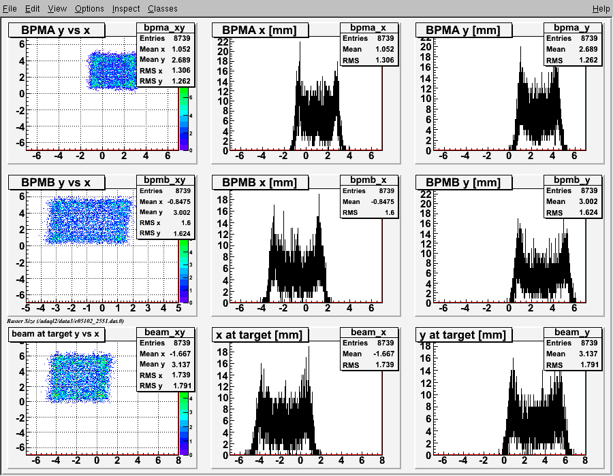The image size is (613, 476).
Task: Click 'Mean x 1.052' in bpma_xy stats
Action: click(165, 49)
